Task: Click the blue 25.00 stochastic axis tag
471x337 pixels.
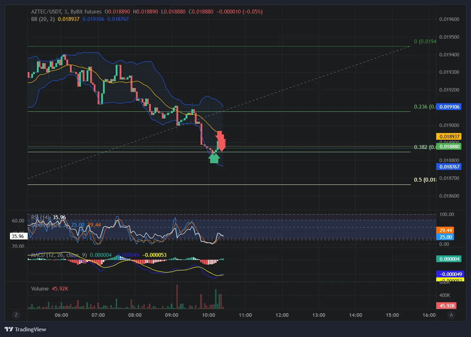Action: (445, 237)
